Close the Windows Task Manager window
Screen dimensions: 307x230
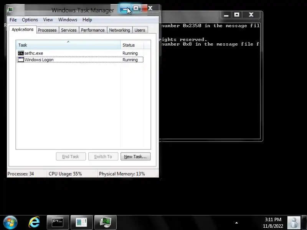click(x=150, y=8)
